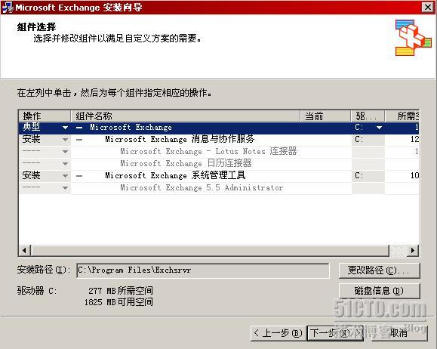Collapse the 系统管理工具 tree node
This screenshot has height=349, width=437.
(x=79, y=176)
